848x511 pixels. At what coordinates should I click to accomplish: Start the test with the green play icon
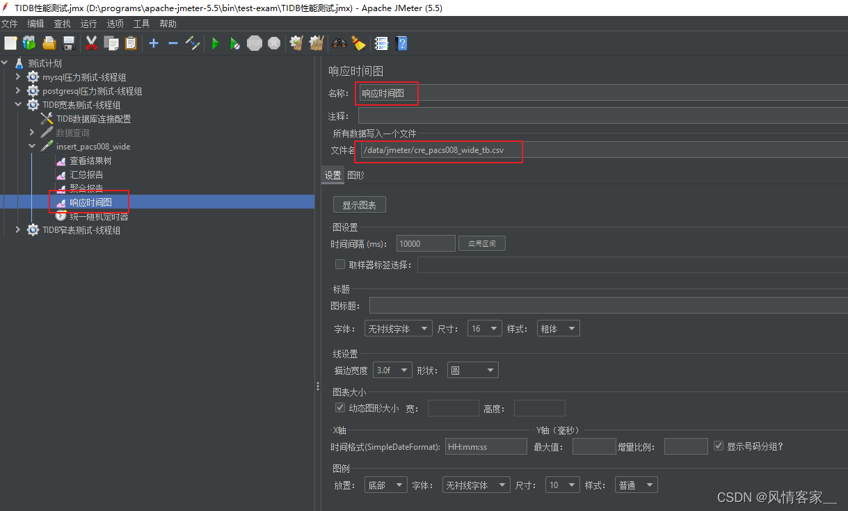[x=215, y=43]
